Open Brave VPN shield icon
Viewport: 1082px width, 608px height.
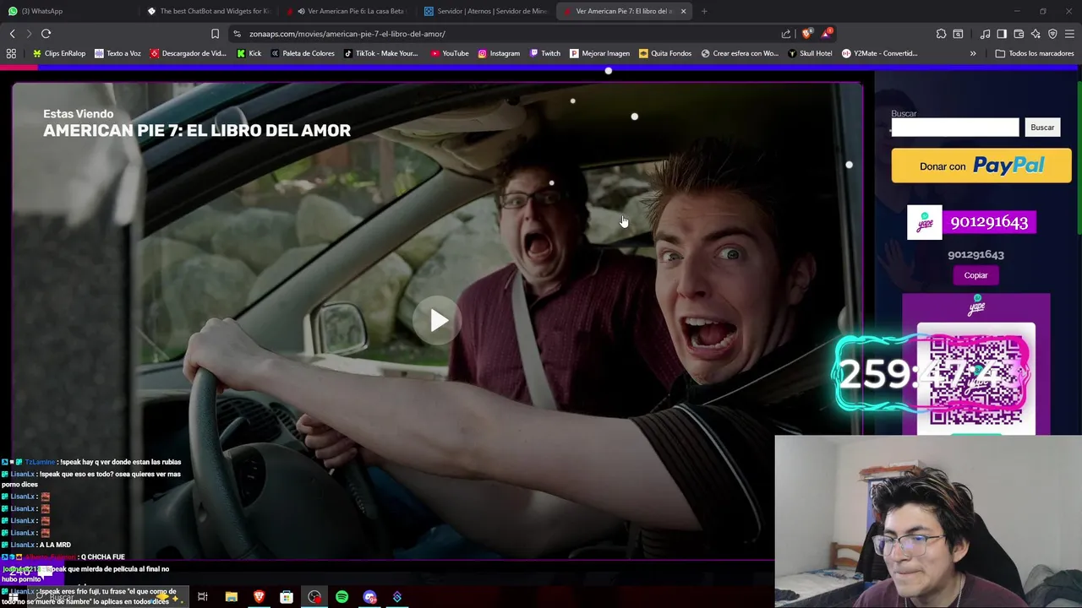[x=1052, y=34]
